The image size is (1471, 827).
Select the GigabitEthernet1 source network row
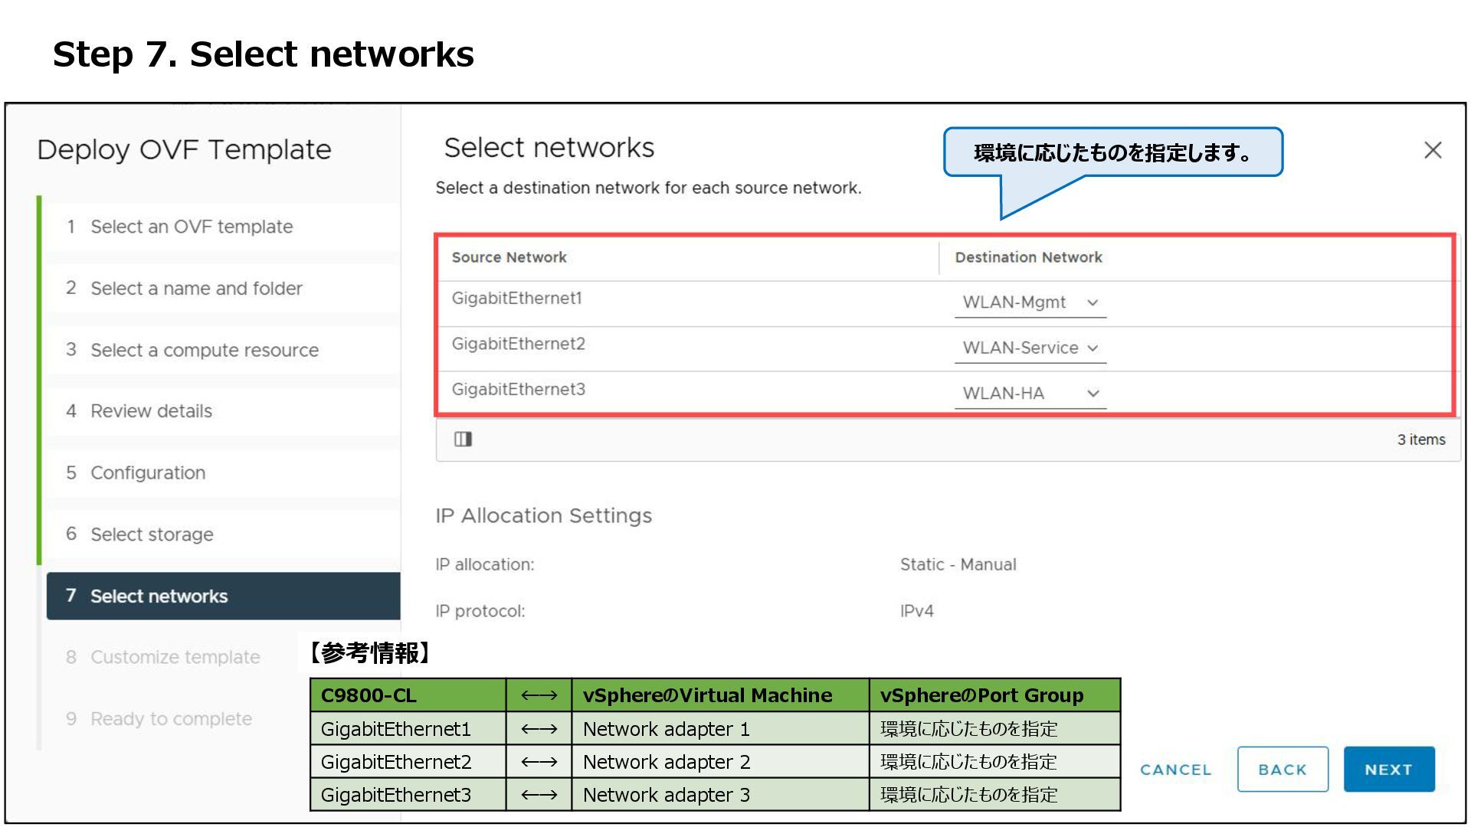click(x=517, y=299)
